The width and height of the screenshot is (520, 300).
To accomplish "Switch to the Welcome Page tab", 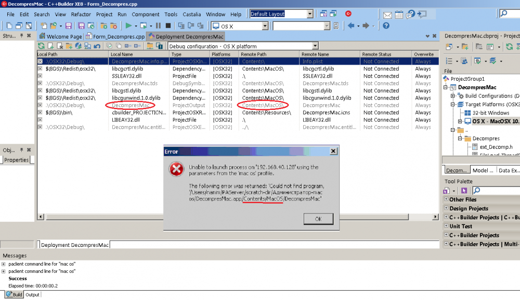I will click(61, 36).
